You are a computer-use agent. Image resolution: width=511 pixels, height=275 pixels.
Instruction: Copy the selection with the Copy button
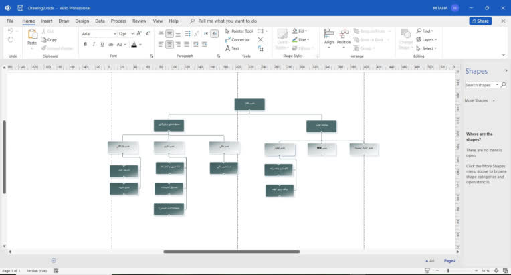[49, 39]
